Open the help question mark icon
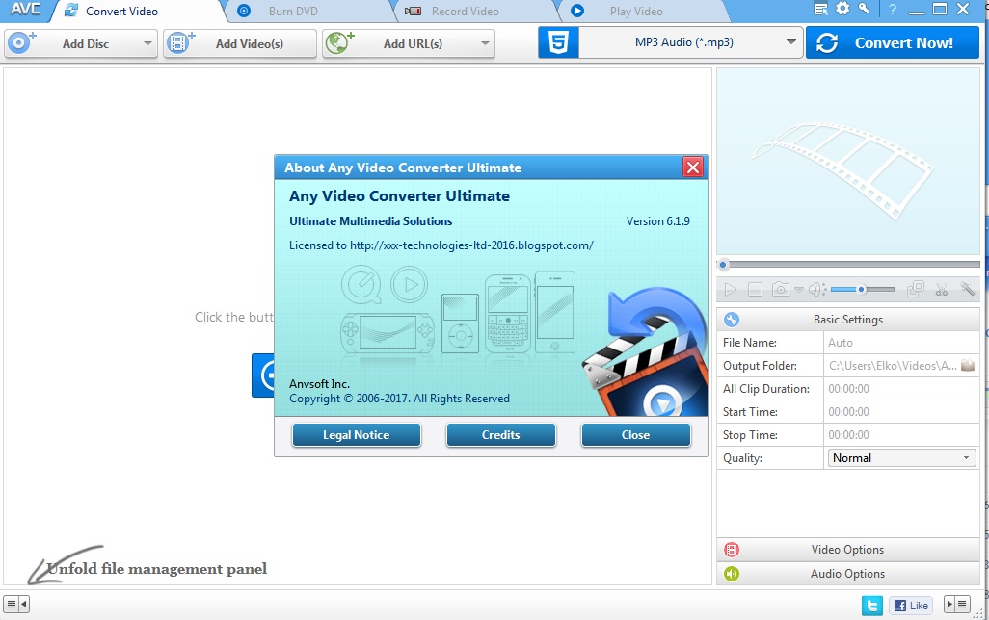 [x=893, y=9]
